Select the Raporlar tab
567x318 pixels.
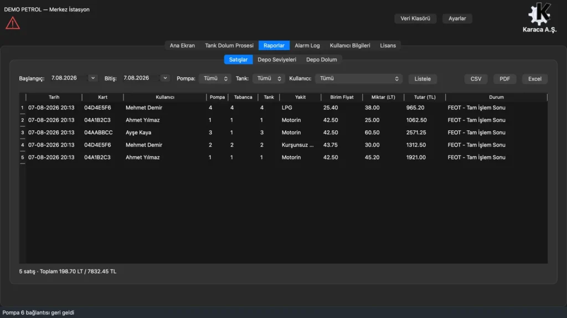[274, 45]
